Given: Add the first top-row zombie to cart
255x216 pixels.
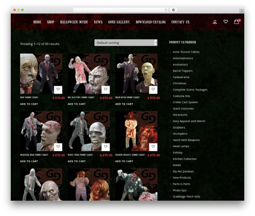Looking at the screenshot, I should pos(29,104).
